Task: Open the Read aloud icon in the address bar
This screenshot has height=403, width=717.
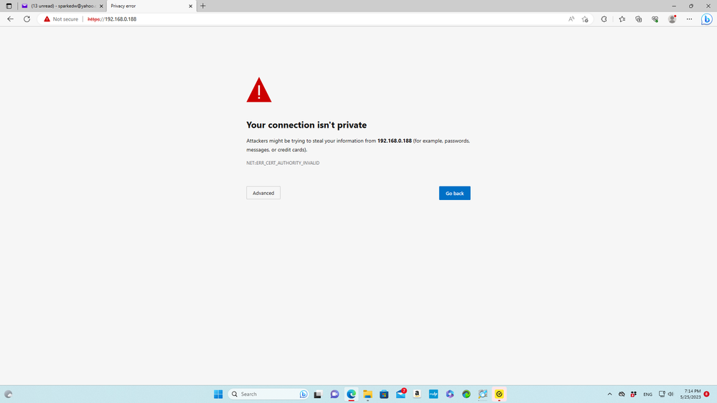Action: point(571,19)
